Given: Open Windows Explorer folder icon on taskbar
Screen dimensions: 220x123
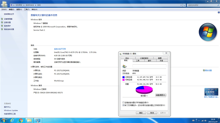Looking at the screenshot, I should (x=29, y=120).
